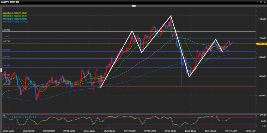Select the 109.744 horizontal line label
267x133 pixels.
coord(6,41)
